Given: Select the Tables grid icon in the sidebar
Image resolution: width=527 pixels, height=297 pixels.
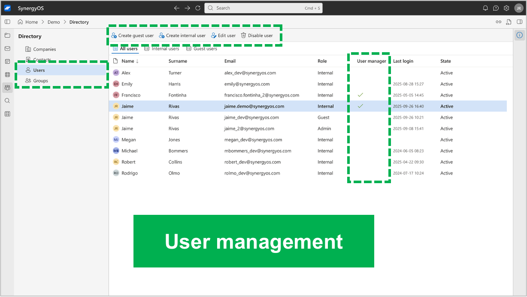Looking at the screenshot, I should 7,74.
